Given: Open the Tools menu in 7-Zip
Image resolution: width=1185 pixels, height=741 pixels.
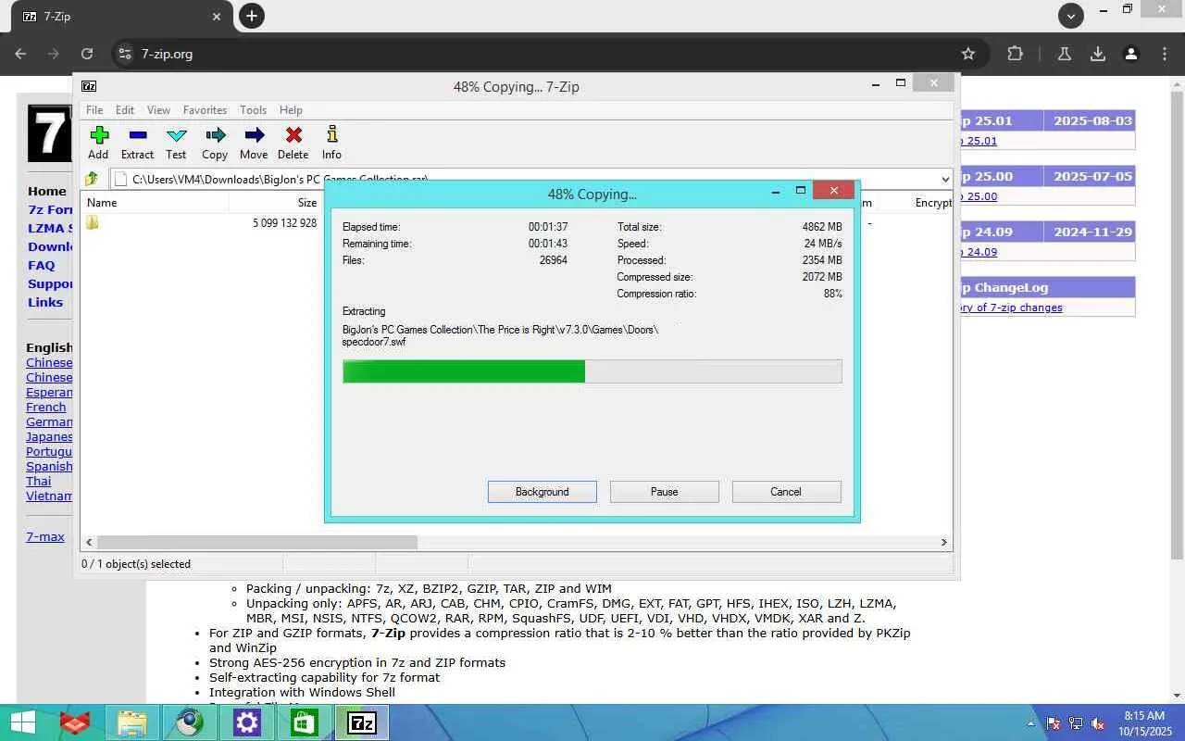Looking at the screenshot, I should 253,109.
